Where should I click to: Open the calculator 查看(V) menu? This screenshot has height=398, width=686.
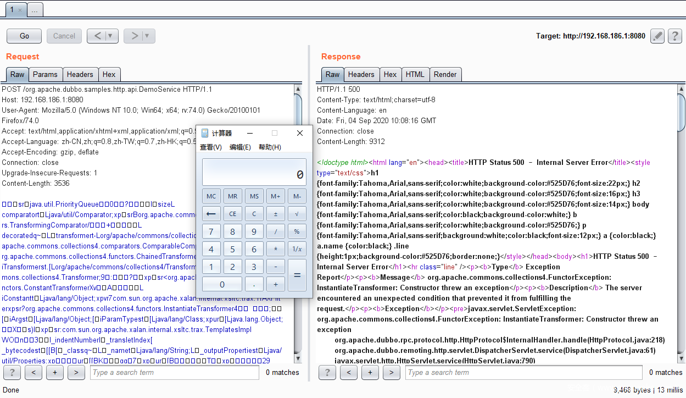pyautogui.click(x=211, y=147)
